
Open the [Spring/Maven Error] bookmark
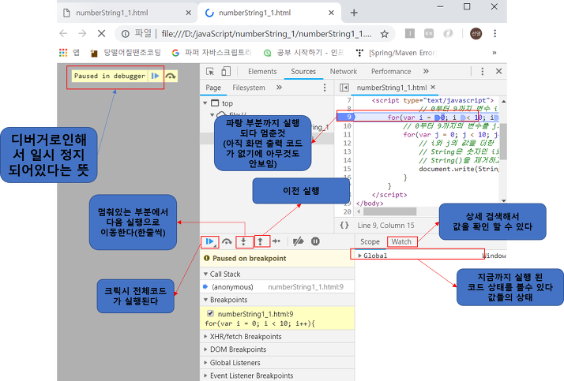click(396, 53)
